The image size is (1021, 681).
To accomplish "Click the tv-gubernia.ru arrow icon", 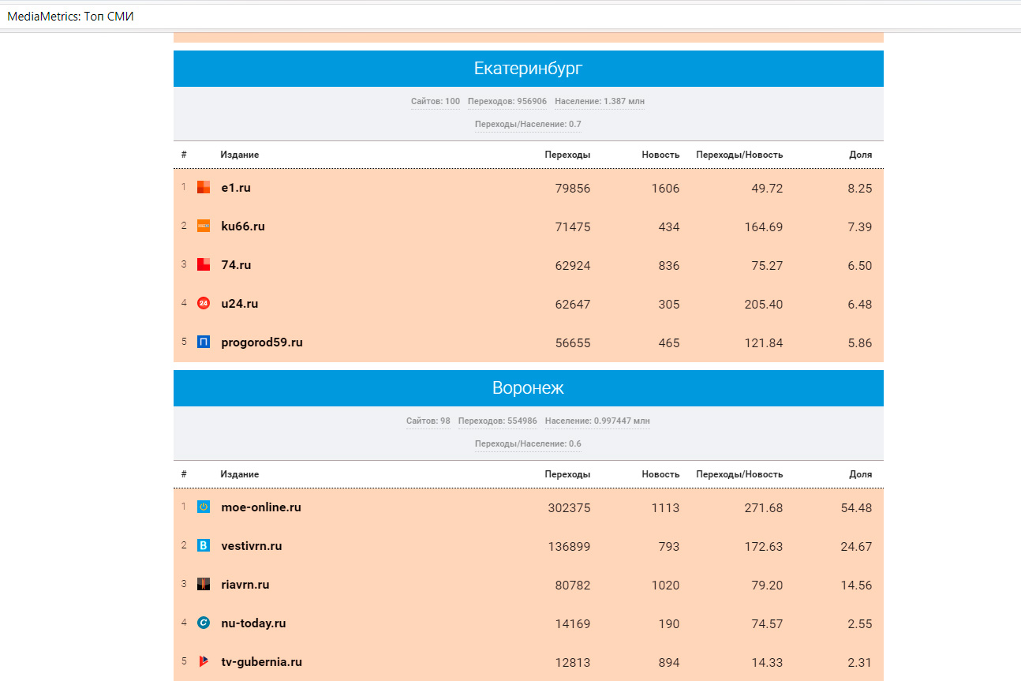I will [204, 661].
